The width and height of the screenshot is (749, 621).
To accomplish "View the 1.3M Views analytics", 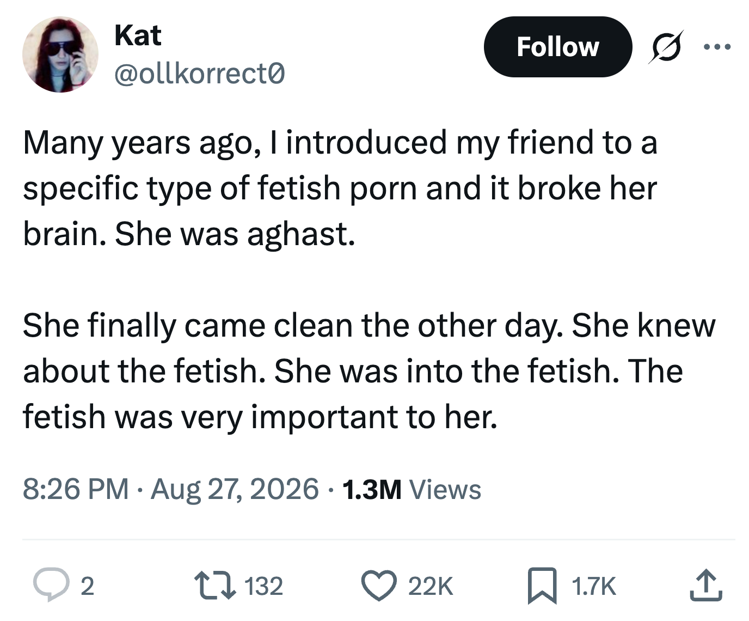I will click(x=412, y=489).
